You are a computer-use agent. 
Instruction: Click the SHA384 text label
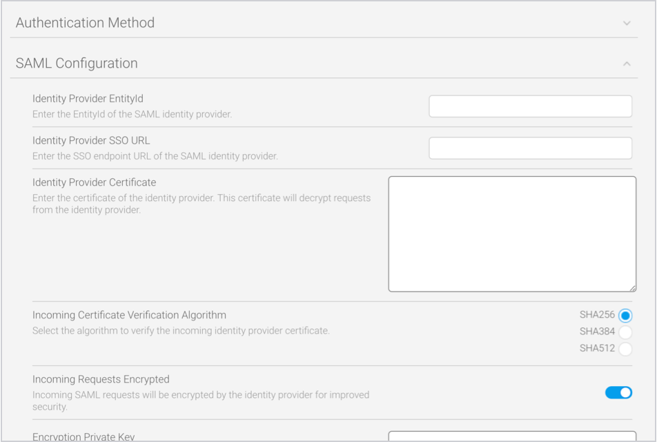(597, 331)
